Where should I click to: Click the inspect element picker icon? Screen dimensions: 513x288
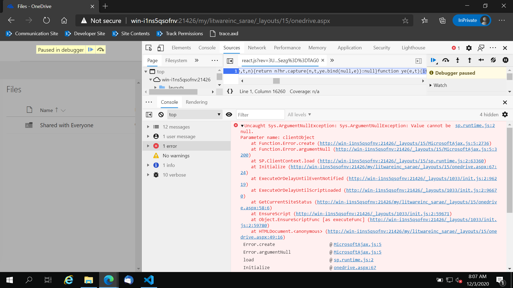149,48
